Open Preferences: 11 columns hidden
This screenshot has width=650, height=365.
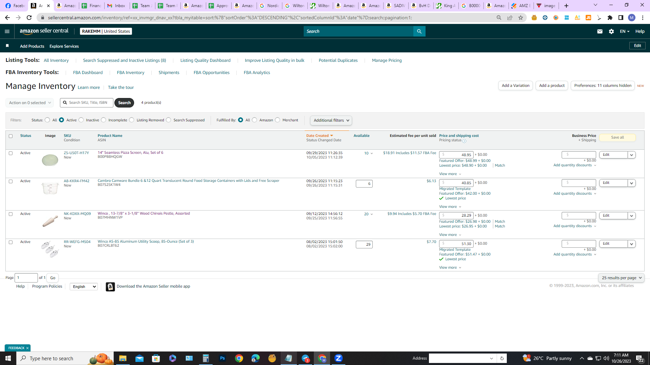tap(603, 86)
